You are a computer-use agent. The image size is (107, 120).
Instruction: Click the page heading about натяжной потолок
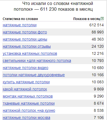[x=53, y=6]
